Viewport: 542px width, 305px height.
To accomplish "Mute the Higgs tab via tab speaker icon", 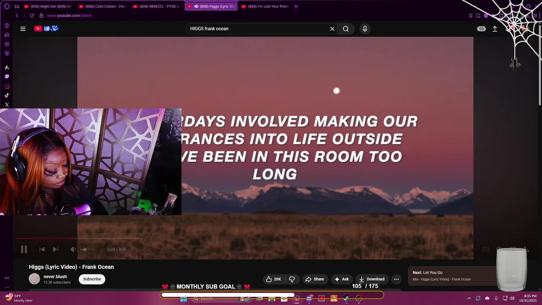I will point(196,6).
